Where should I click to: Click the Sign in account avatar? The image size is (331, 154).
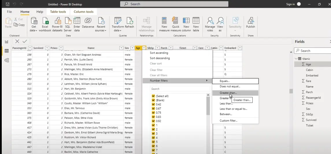click(x=299, y=4)
